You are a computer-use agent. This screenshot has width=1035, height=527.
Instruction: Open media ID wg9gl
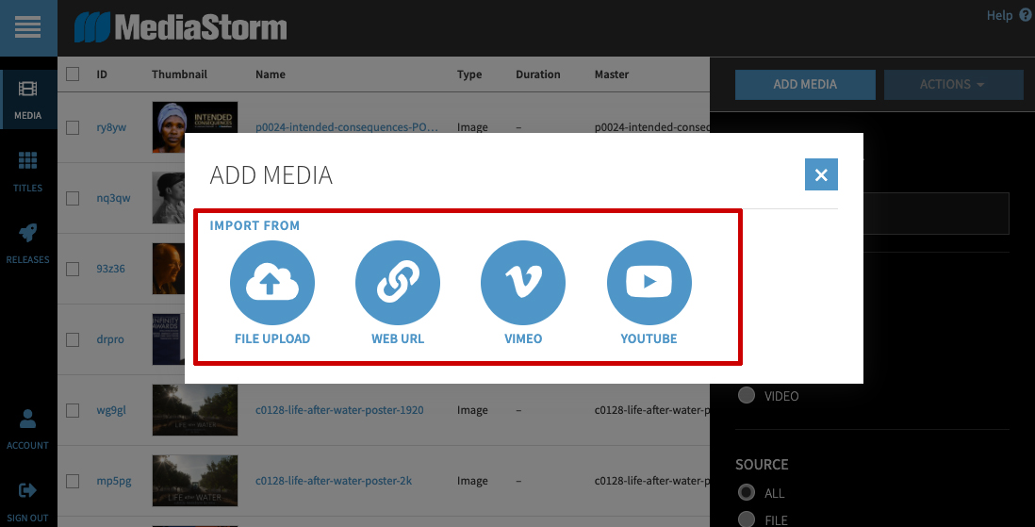[111, 410]
